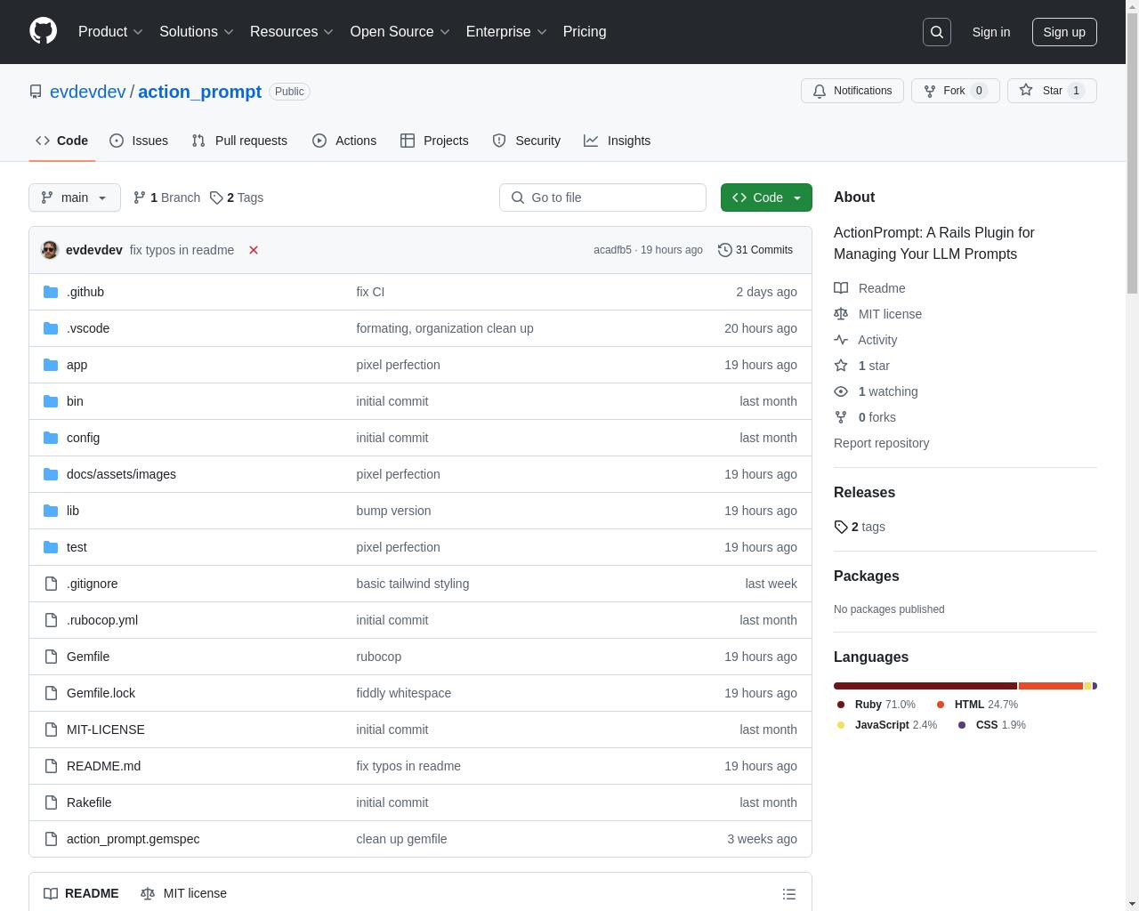The image size is (1139, 911).
Task: Switch to the Projects tab
Action: click(434, 141)
